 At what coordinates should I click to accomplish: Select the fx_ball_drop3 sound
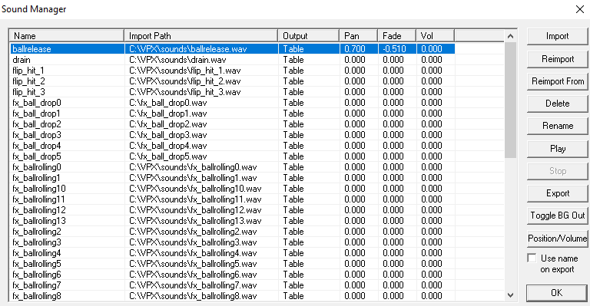pyautogui.click(x=233, y=135)
